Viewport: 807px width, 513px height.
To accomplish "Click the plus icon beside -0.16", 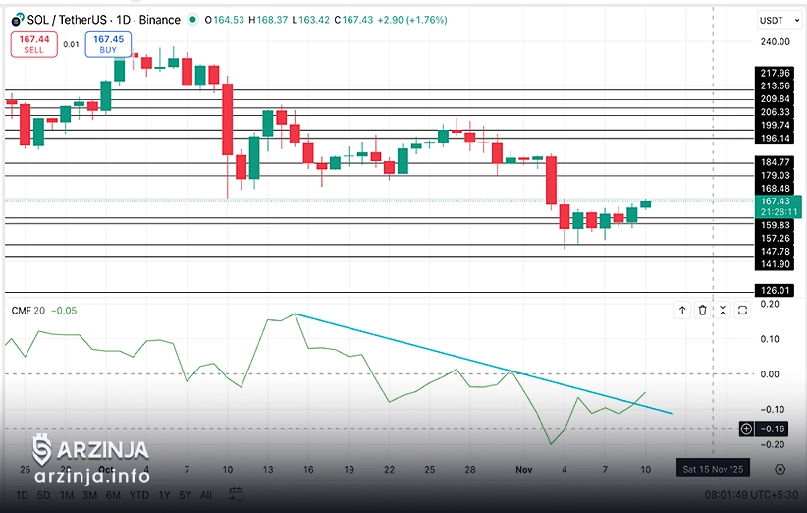I will tap(746, 428).
